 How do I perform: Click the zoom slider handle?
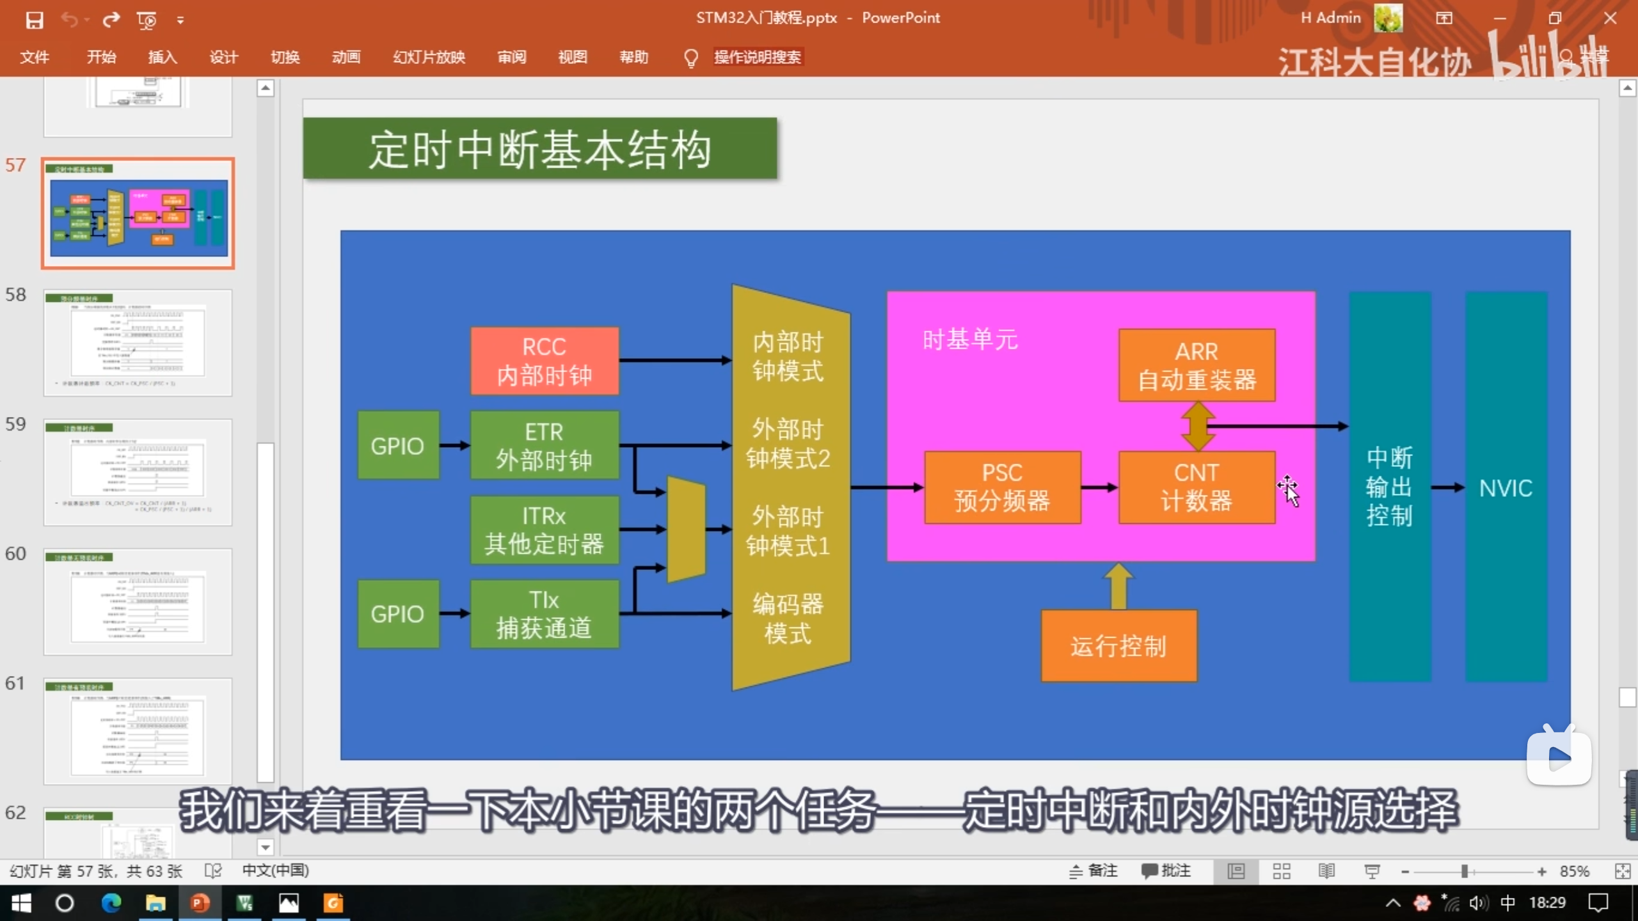tap(1465, 872)
